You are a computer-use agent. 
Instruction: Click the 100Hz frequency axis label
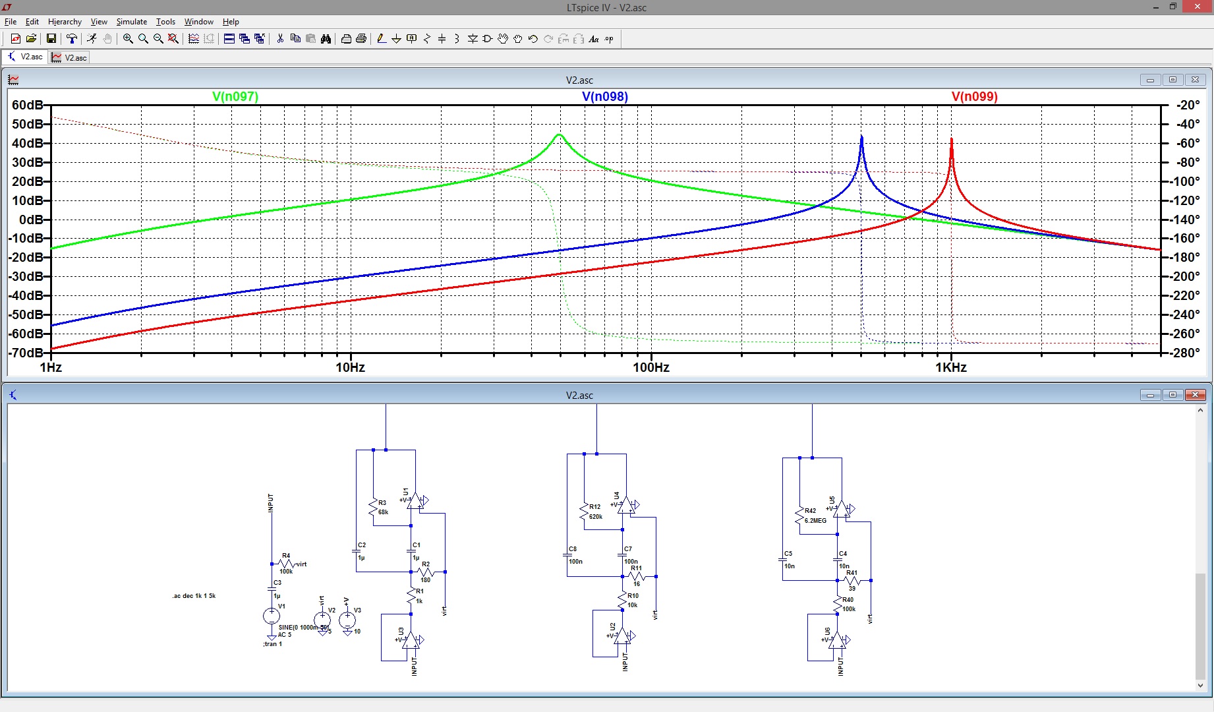(651, 367)
